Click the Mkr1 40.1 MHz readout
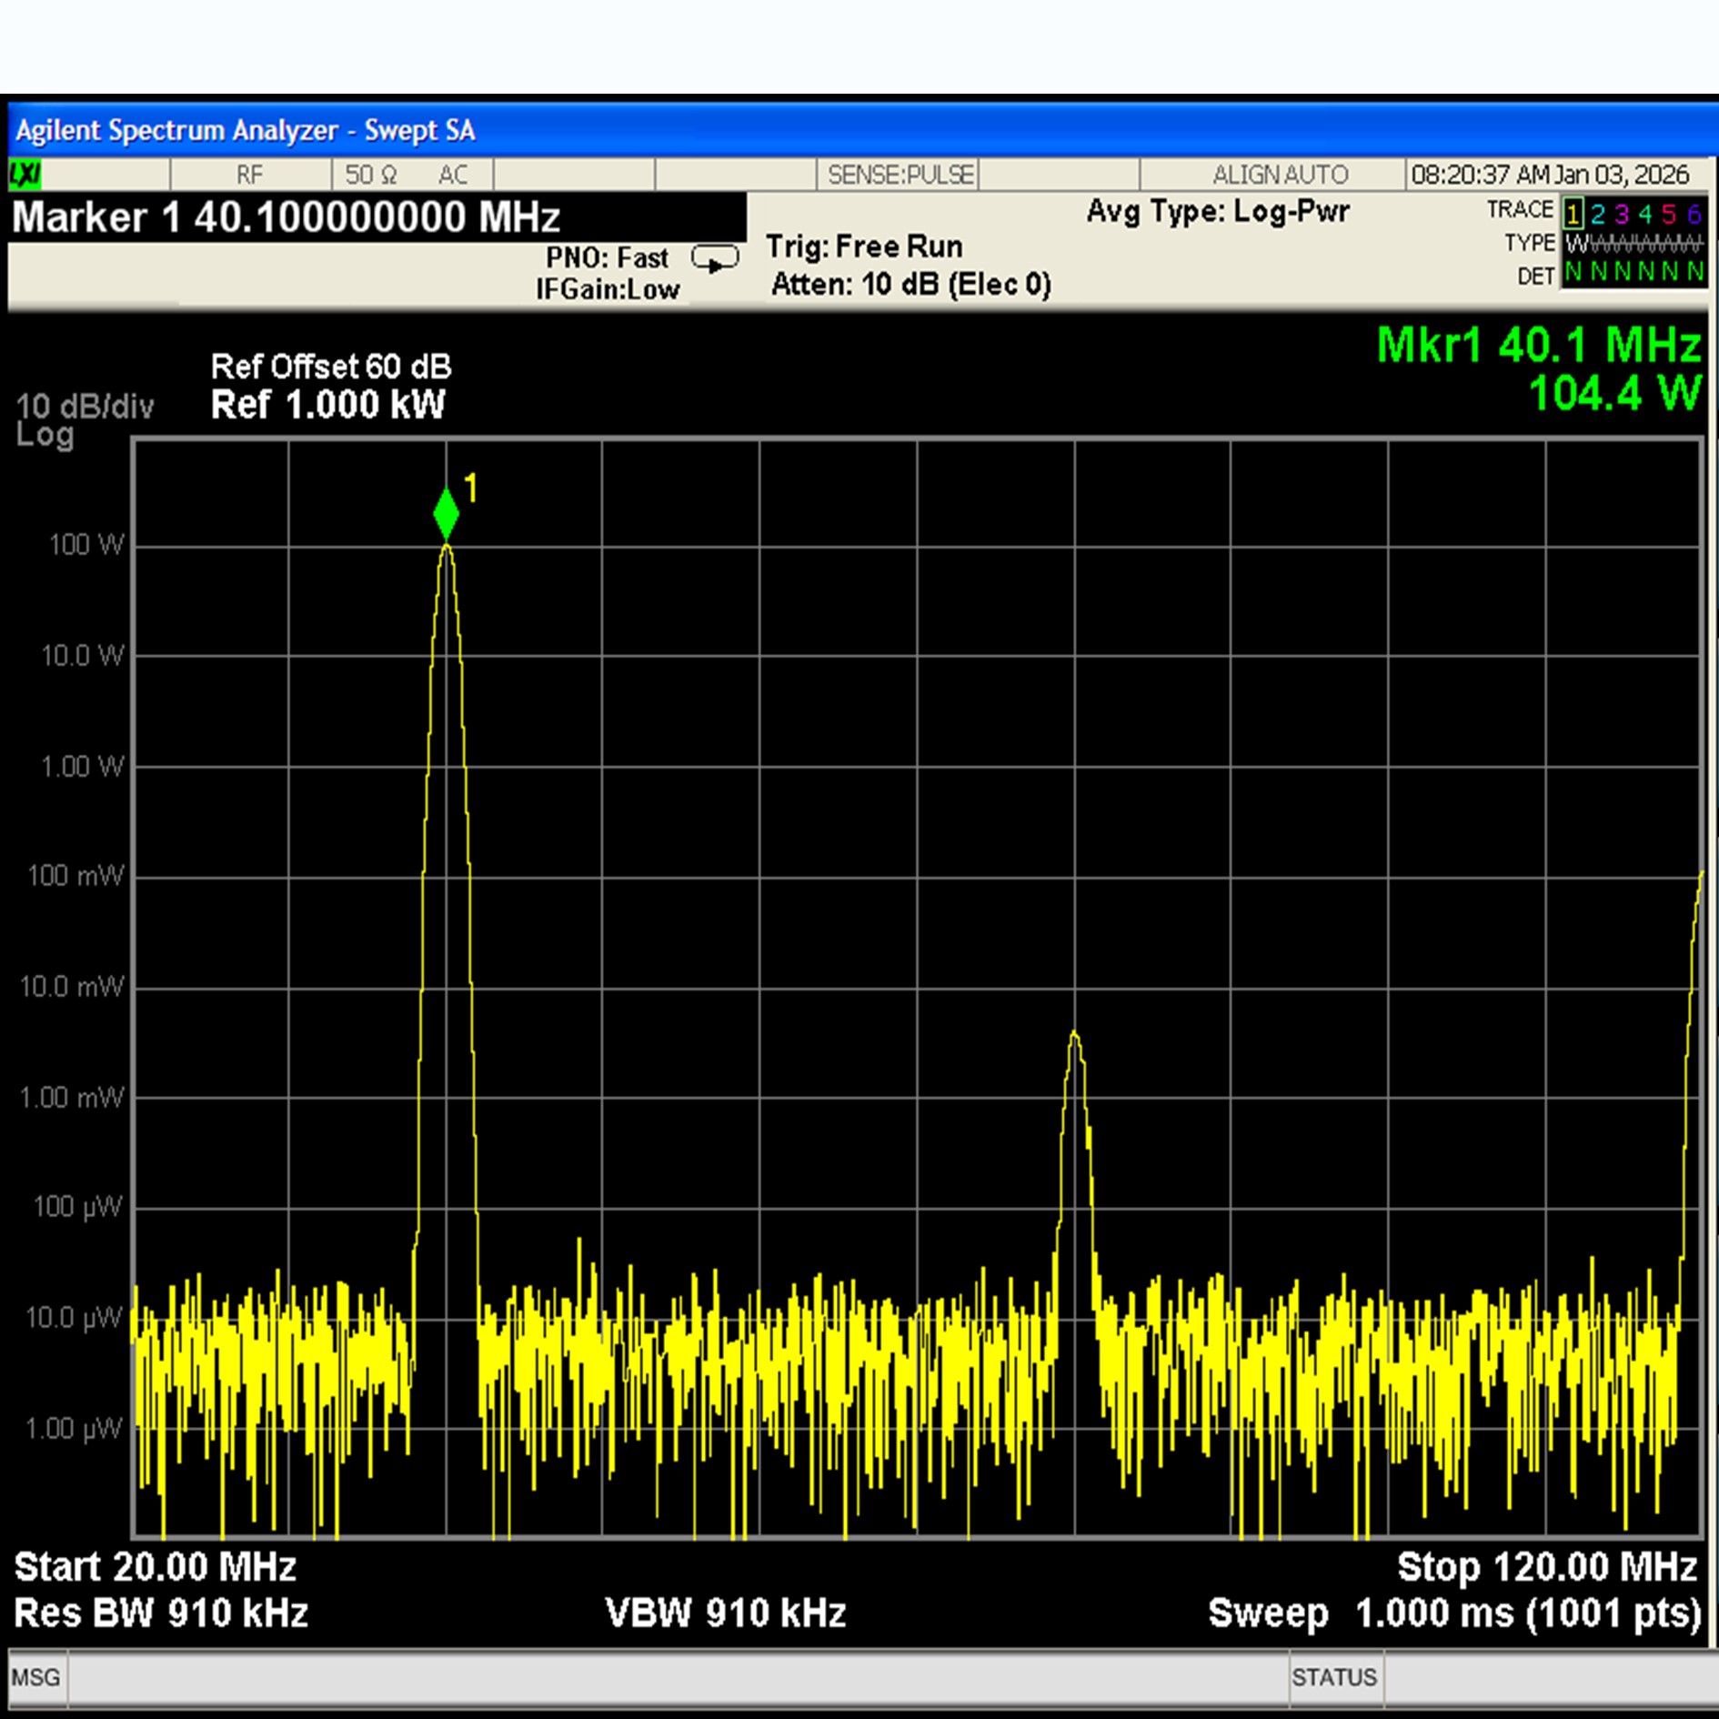Image resolution: width=1719 pixels, height=1719 pixels. 1538,346
